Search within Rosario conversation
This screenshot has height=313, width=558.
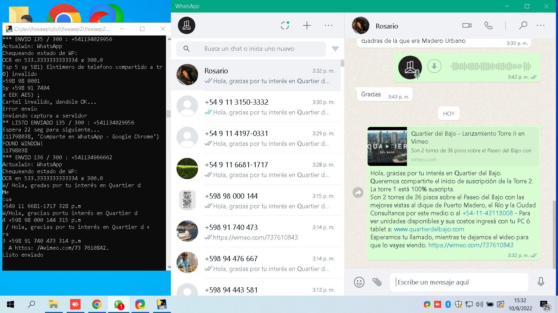coord(523,25)
